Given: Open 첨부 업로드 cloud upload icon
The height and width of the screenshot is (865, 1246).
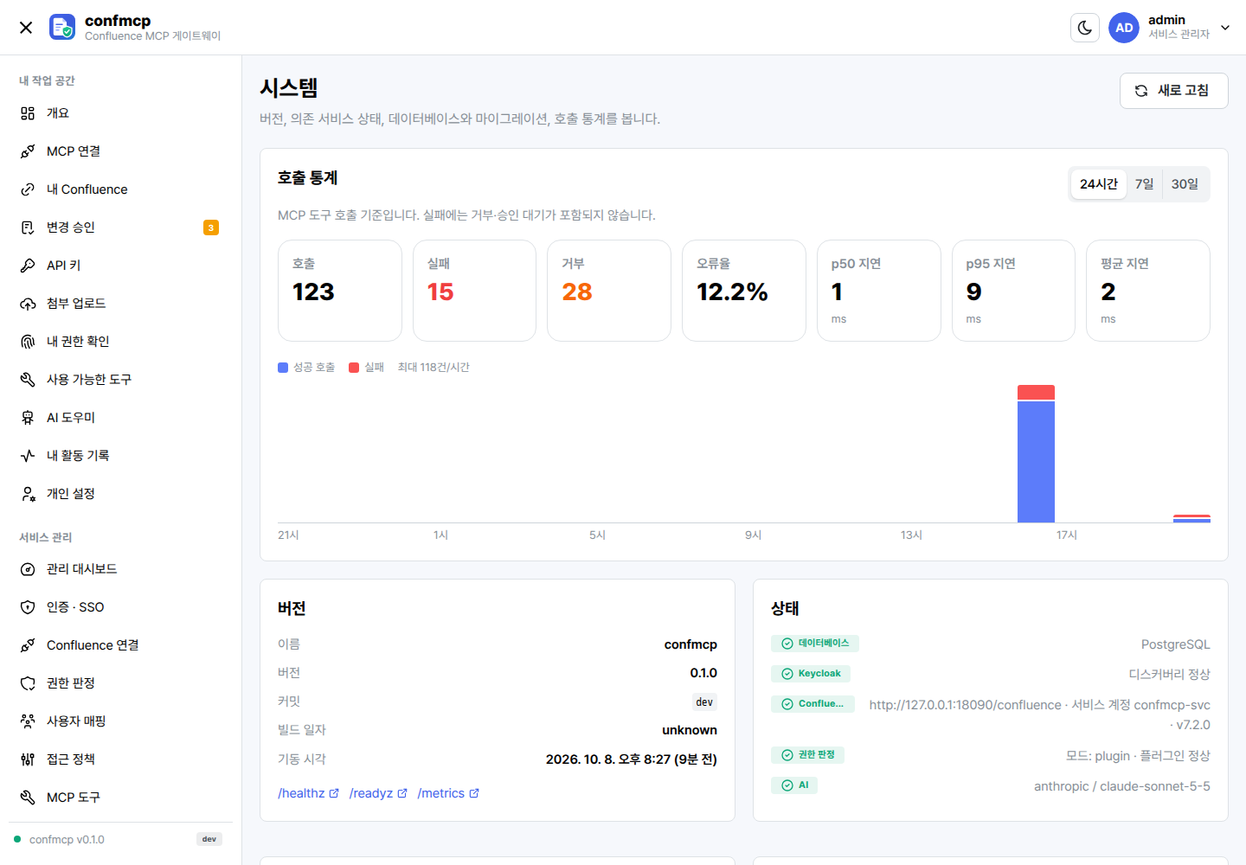Looking at the screenshot, I should point(28,304).
